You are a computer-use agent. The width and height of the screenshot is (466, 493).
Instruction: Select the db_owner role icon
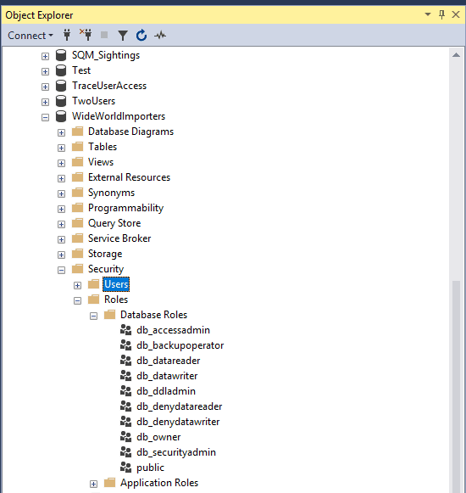coord(126,437)
